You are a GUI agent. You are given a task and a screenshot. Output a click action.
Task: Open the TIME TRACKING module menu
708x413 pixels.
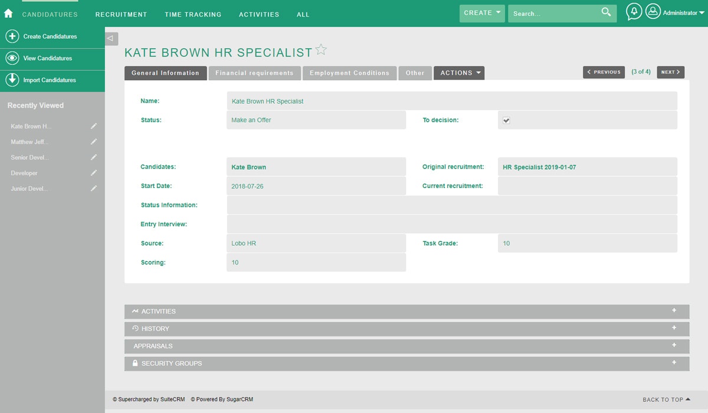click(193, 15)
